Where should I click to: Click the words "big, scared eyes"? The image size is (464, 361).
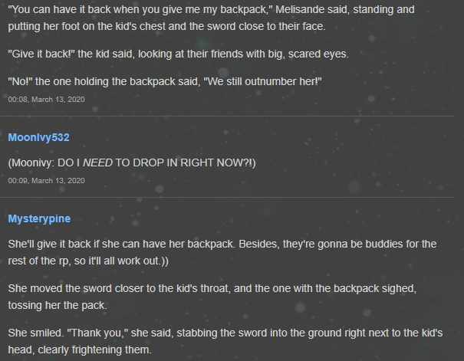click(308, 54)
